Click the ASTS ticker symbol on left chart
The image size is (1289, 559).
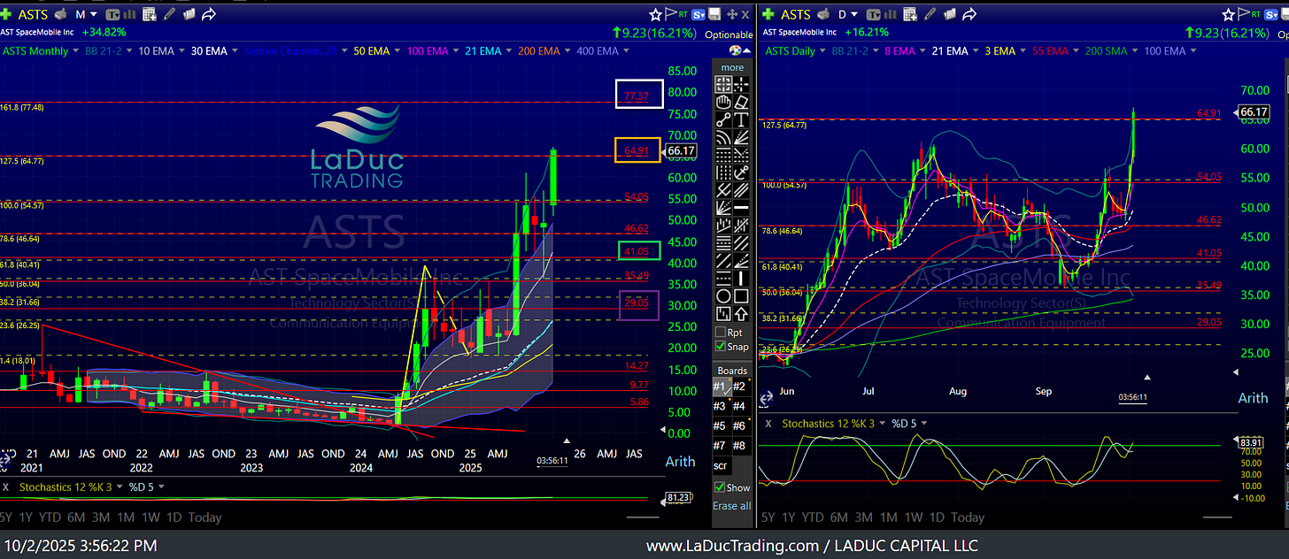[33, 14]
